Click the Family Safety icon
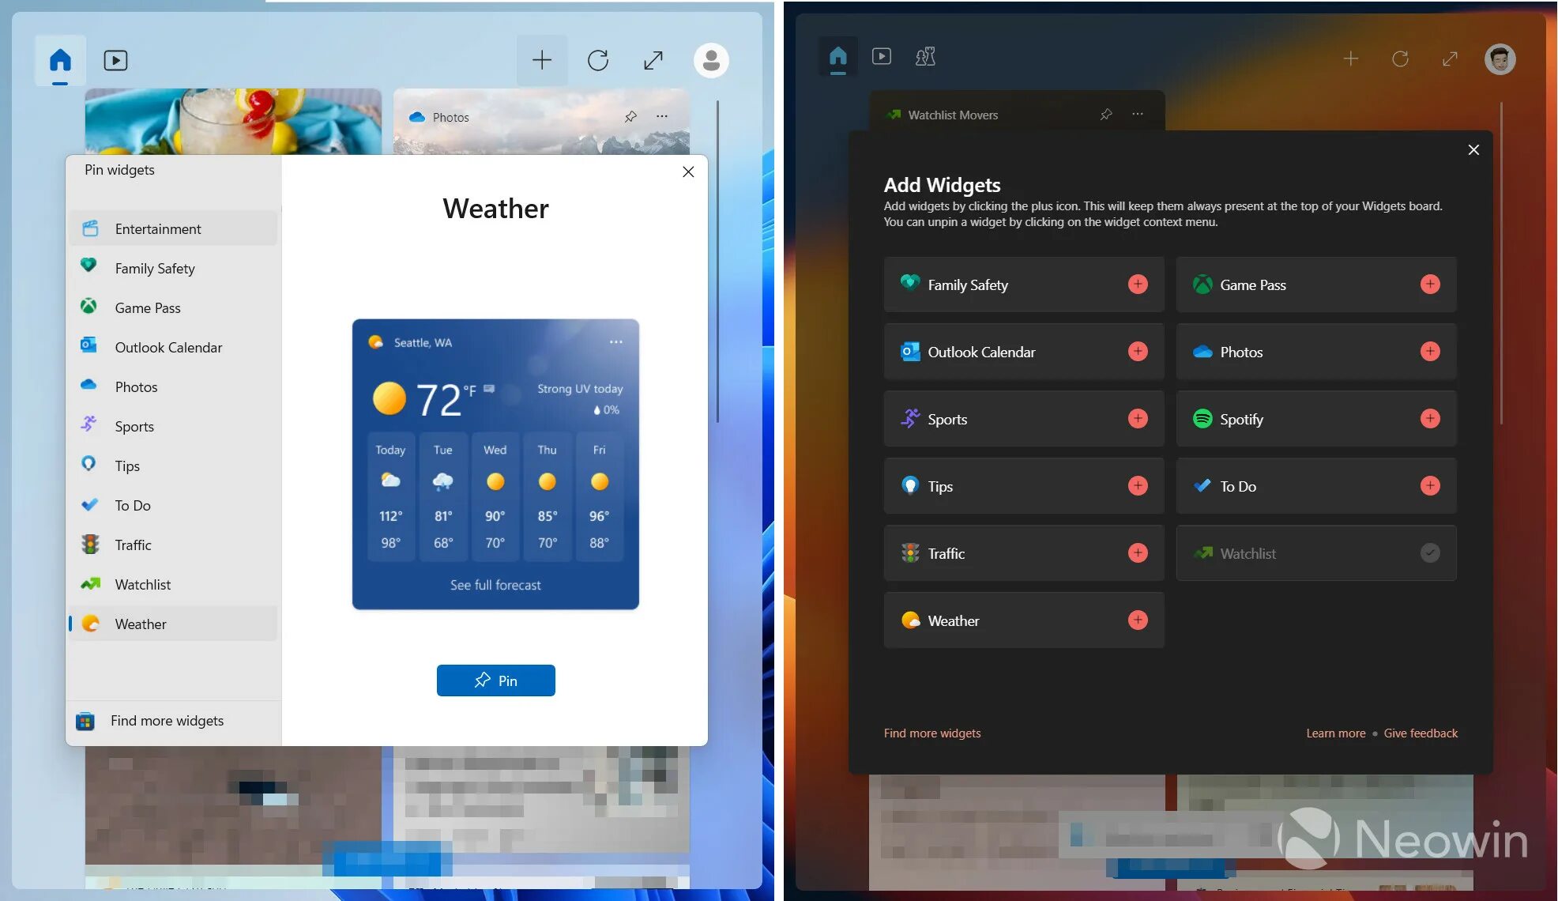The height and width of the screenshot is (901, 1558). 90,267
